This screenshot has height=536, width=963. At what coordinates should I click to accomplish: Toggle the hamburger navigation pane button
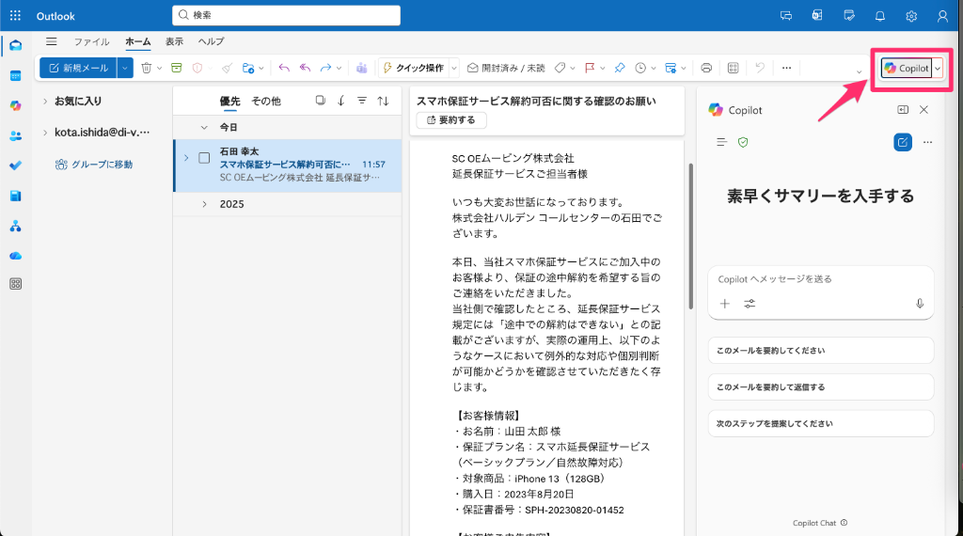[x=52, y=41]
